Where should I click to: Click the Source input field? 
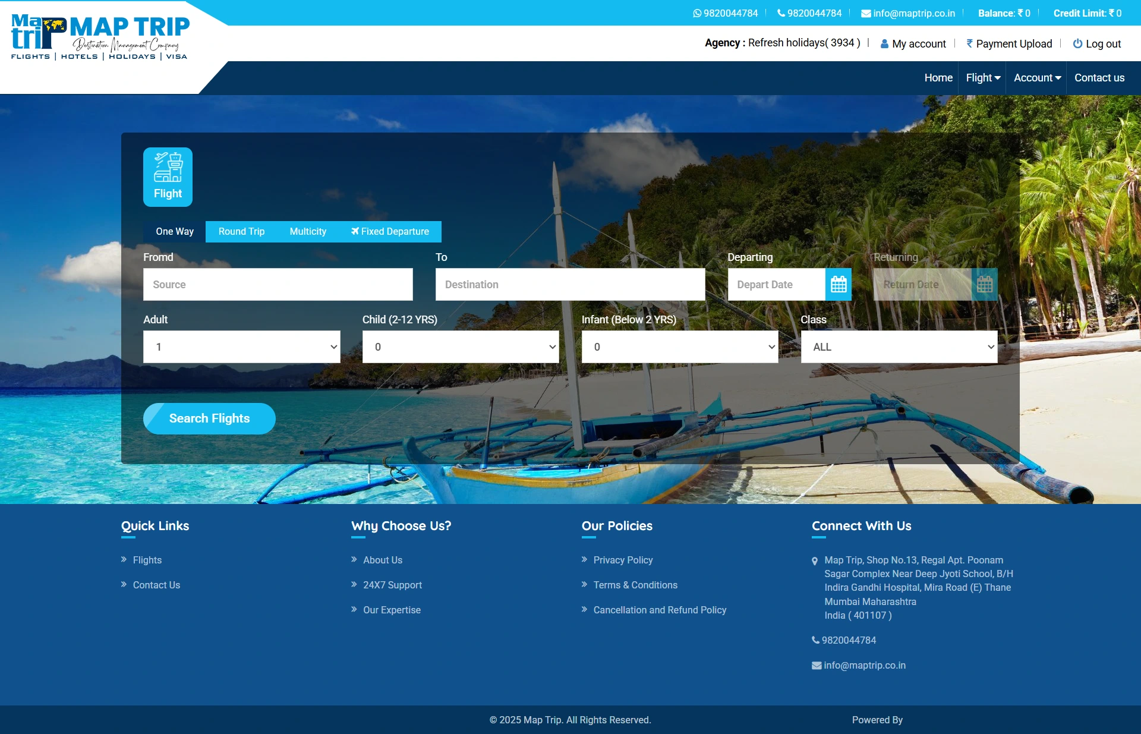point(278,285)
